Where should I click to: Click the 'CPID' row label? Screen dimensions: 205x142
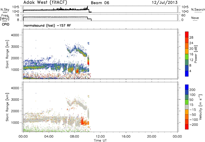(6, 24)
